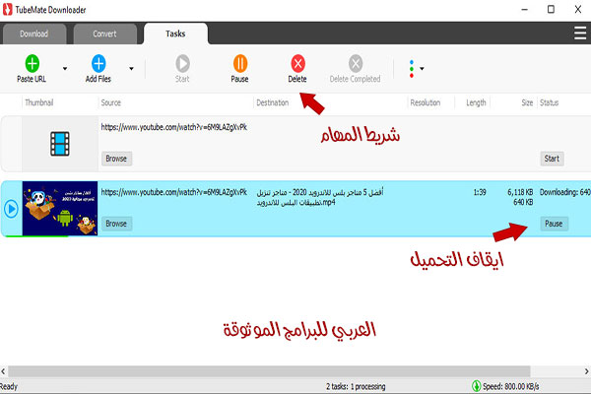Click the Destination column header

click(273, 102)
